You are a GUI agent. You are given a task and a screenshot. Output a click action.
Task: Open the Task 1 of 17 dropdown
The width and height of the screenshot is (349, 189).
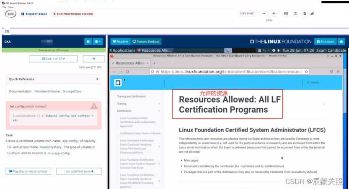click(x=54, y=59)
